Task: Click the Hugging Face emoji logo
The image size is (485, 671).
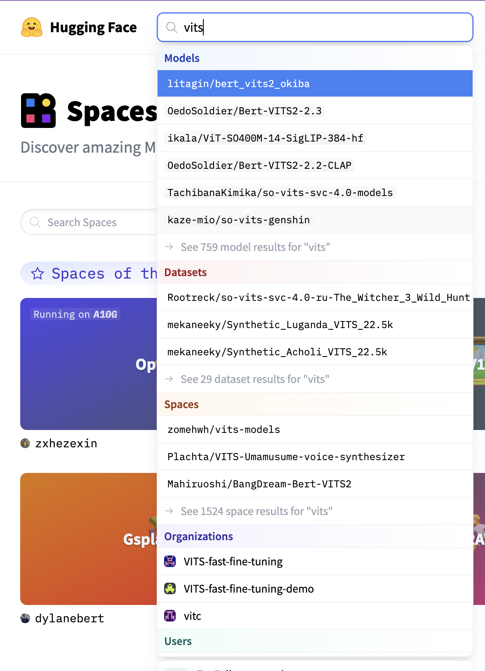Action: pyautogui.click(x=32, y=27)
